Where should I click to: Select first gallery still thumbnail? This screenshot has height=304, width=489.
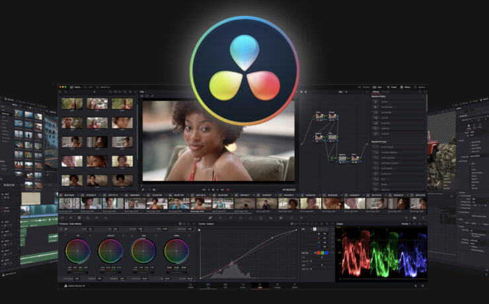pyautogui.click(x=72, y=104)
